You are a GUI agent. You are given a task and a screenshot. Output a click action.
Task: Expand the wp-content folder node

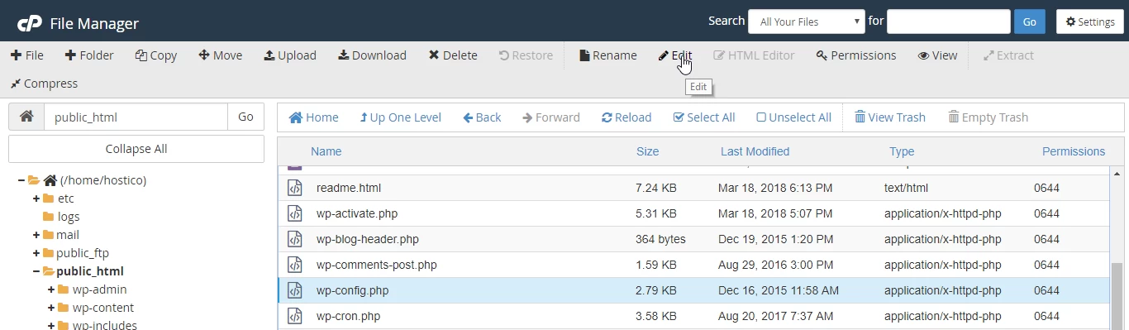point(51,308)
